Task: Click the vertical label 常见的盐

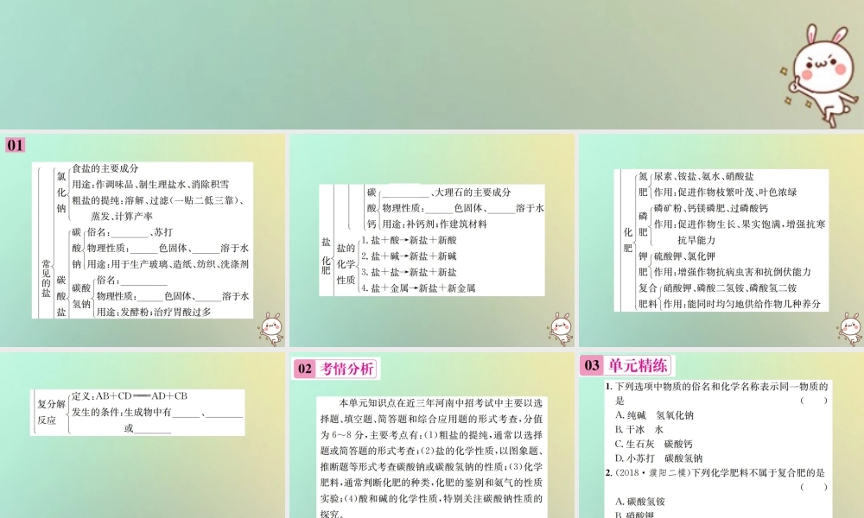Action: click(47, 278)
